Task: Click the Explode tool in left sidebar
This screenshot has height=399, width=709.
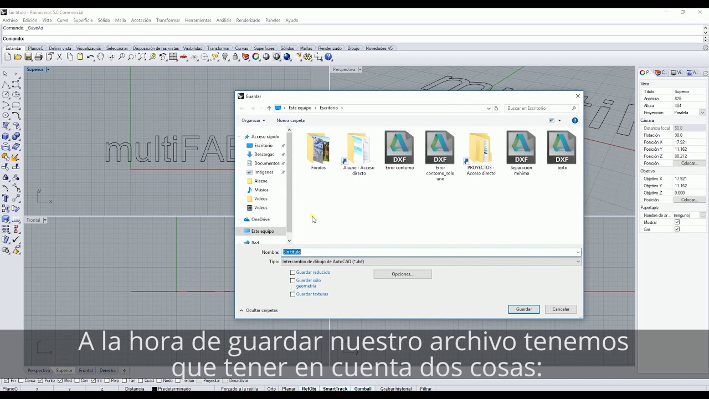Action: pos(16,157)
